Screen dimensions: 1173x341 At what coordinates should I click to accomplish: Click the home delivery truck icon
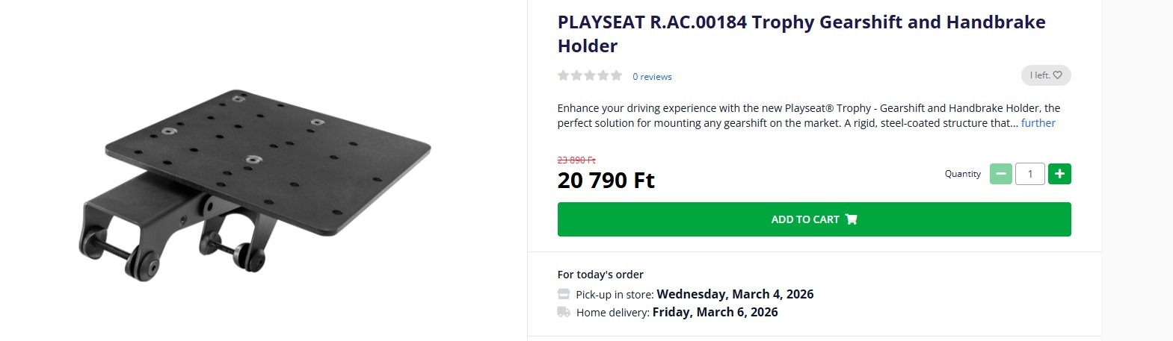[564, 312]
